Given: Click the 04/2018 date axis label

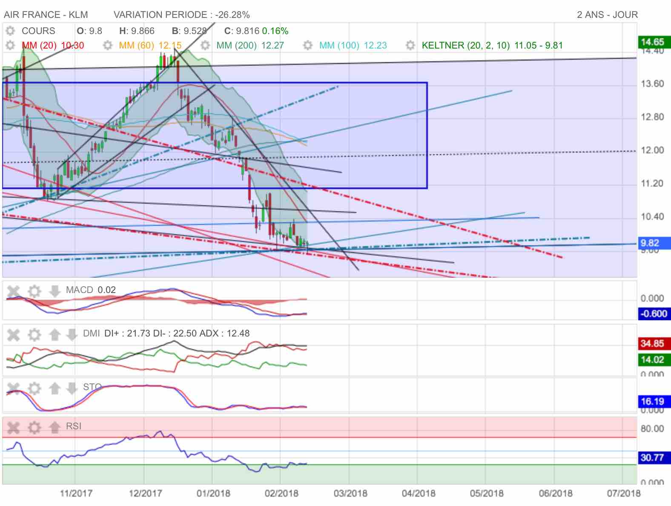Looking at the screenshot, I should (419, 493).
